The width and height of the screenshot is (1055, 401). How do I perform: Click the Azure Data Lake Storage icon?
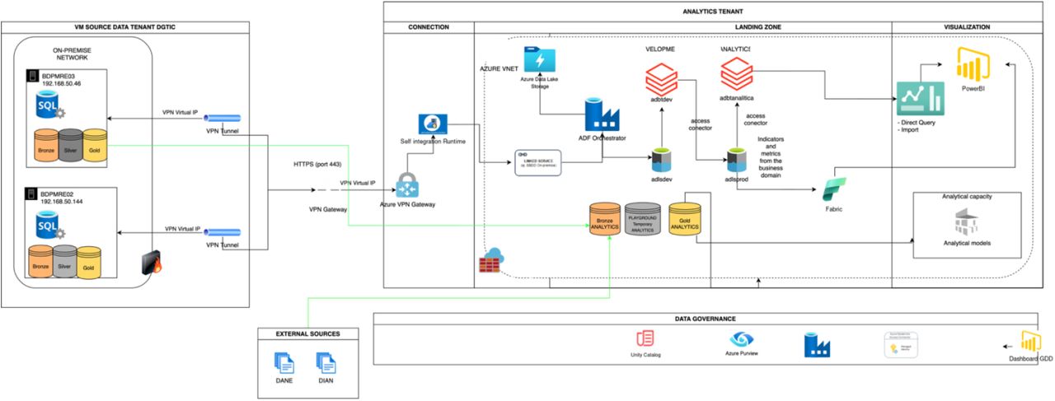[539, 58]
